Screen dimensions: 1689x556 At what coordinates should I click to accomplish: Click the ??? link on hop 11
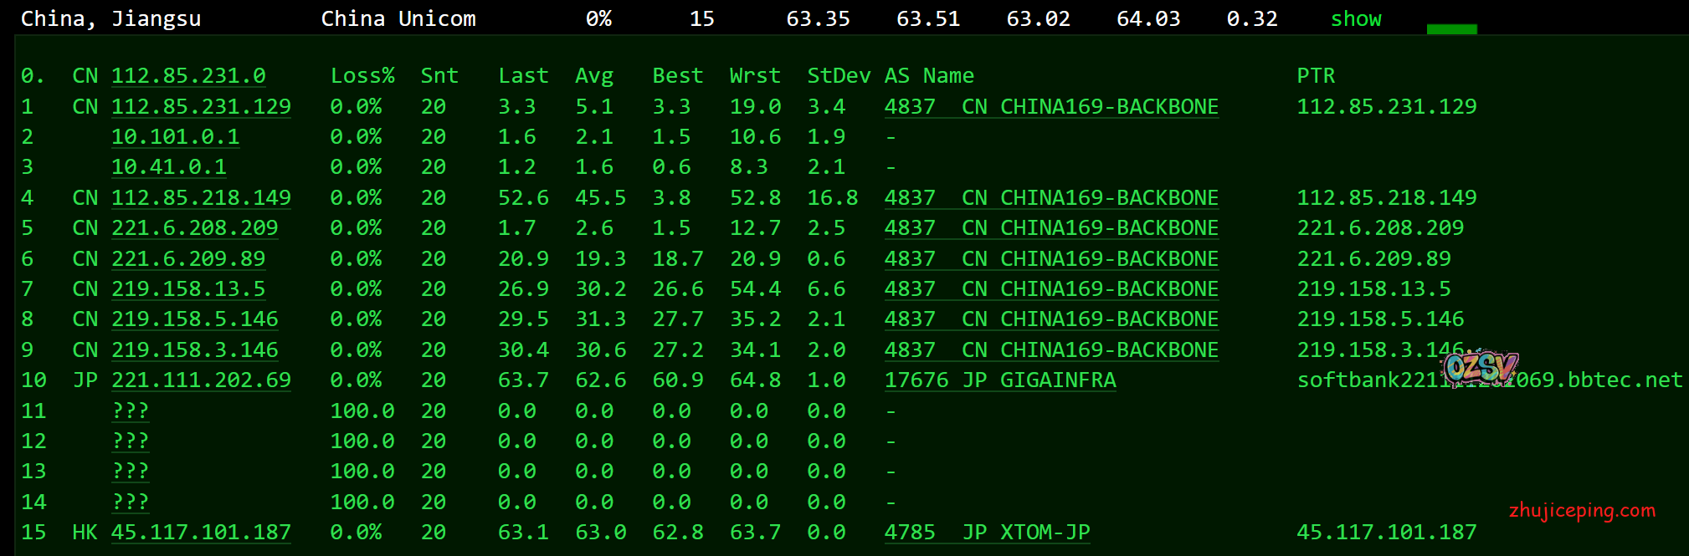click(x=131, y=411)
